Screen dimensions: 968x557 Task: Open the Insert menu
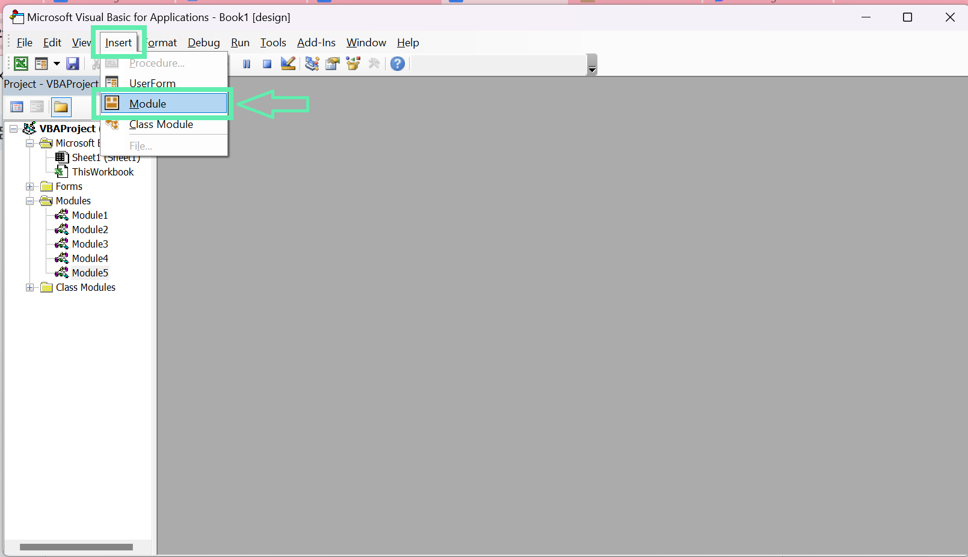(119, 43)
